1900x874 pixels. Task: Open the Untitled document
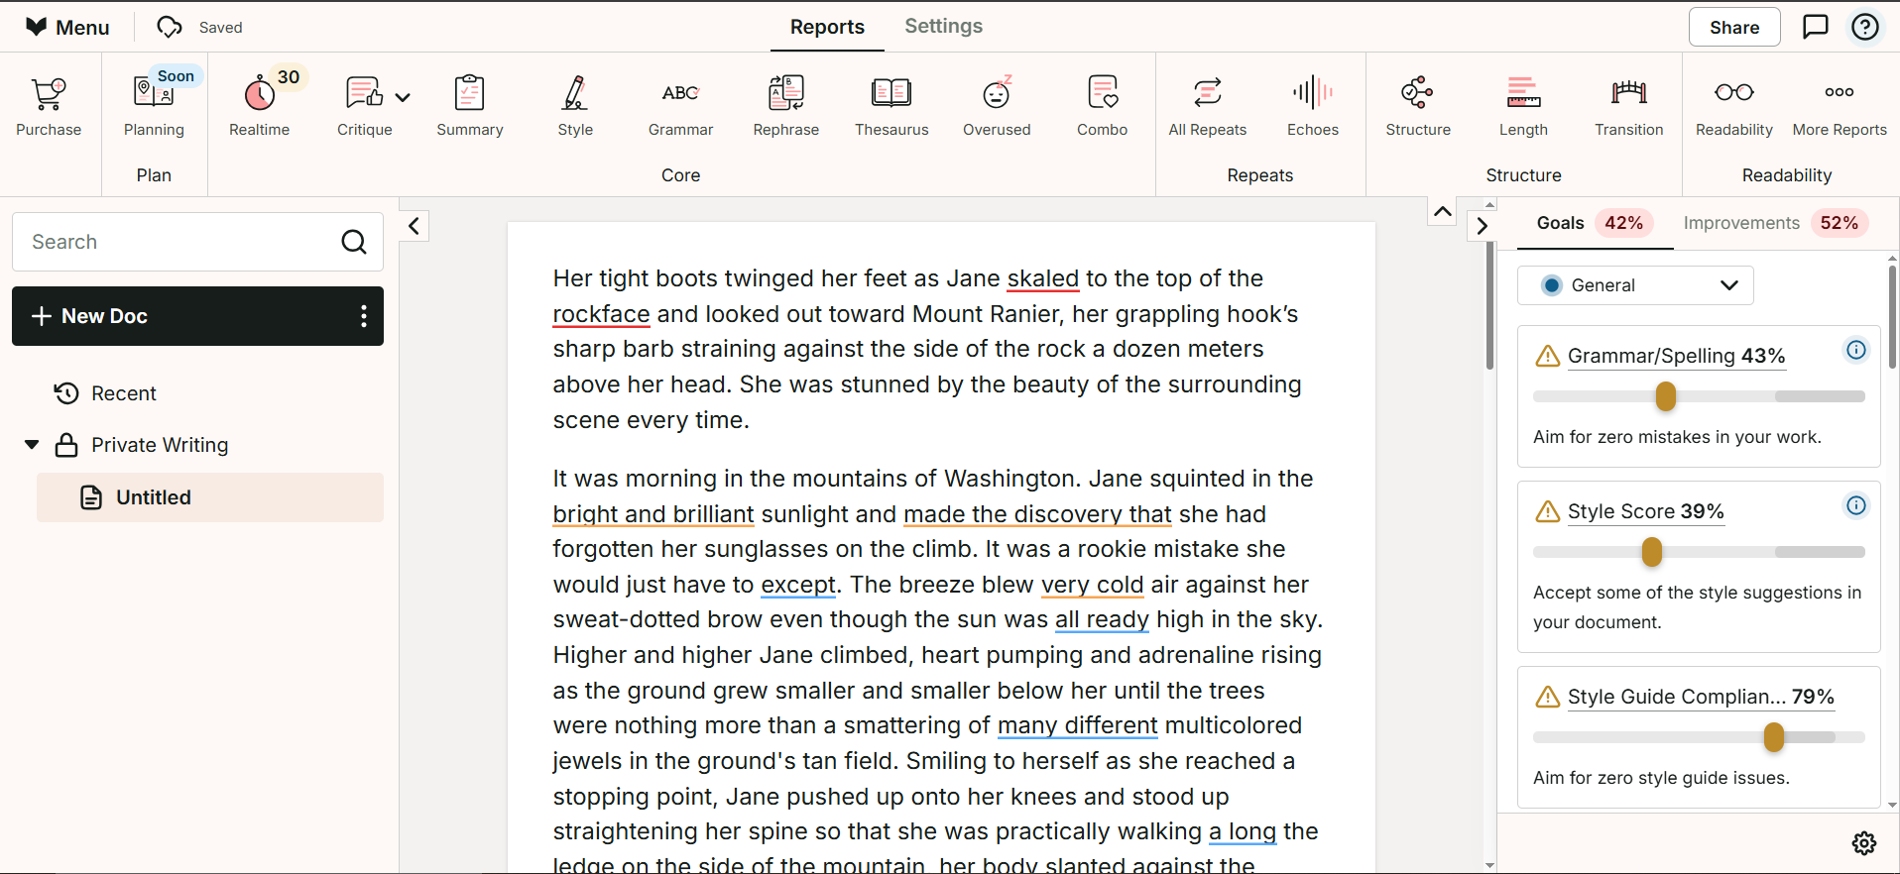click(210, 497)
